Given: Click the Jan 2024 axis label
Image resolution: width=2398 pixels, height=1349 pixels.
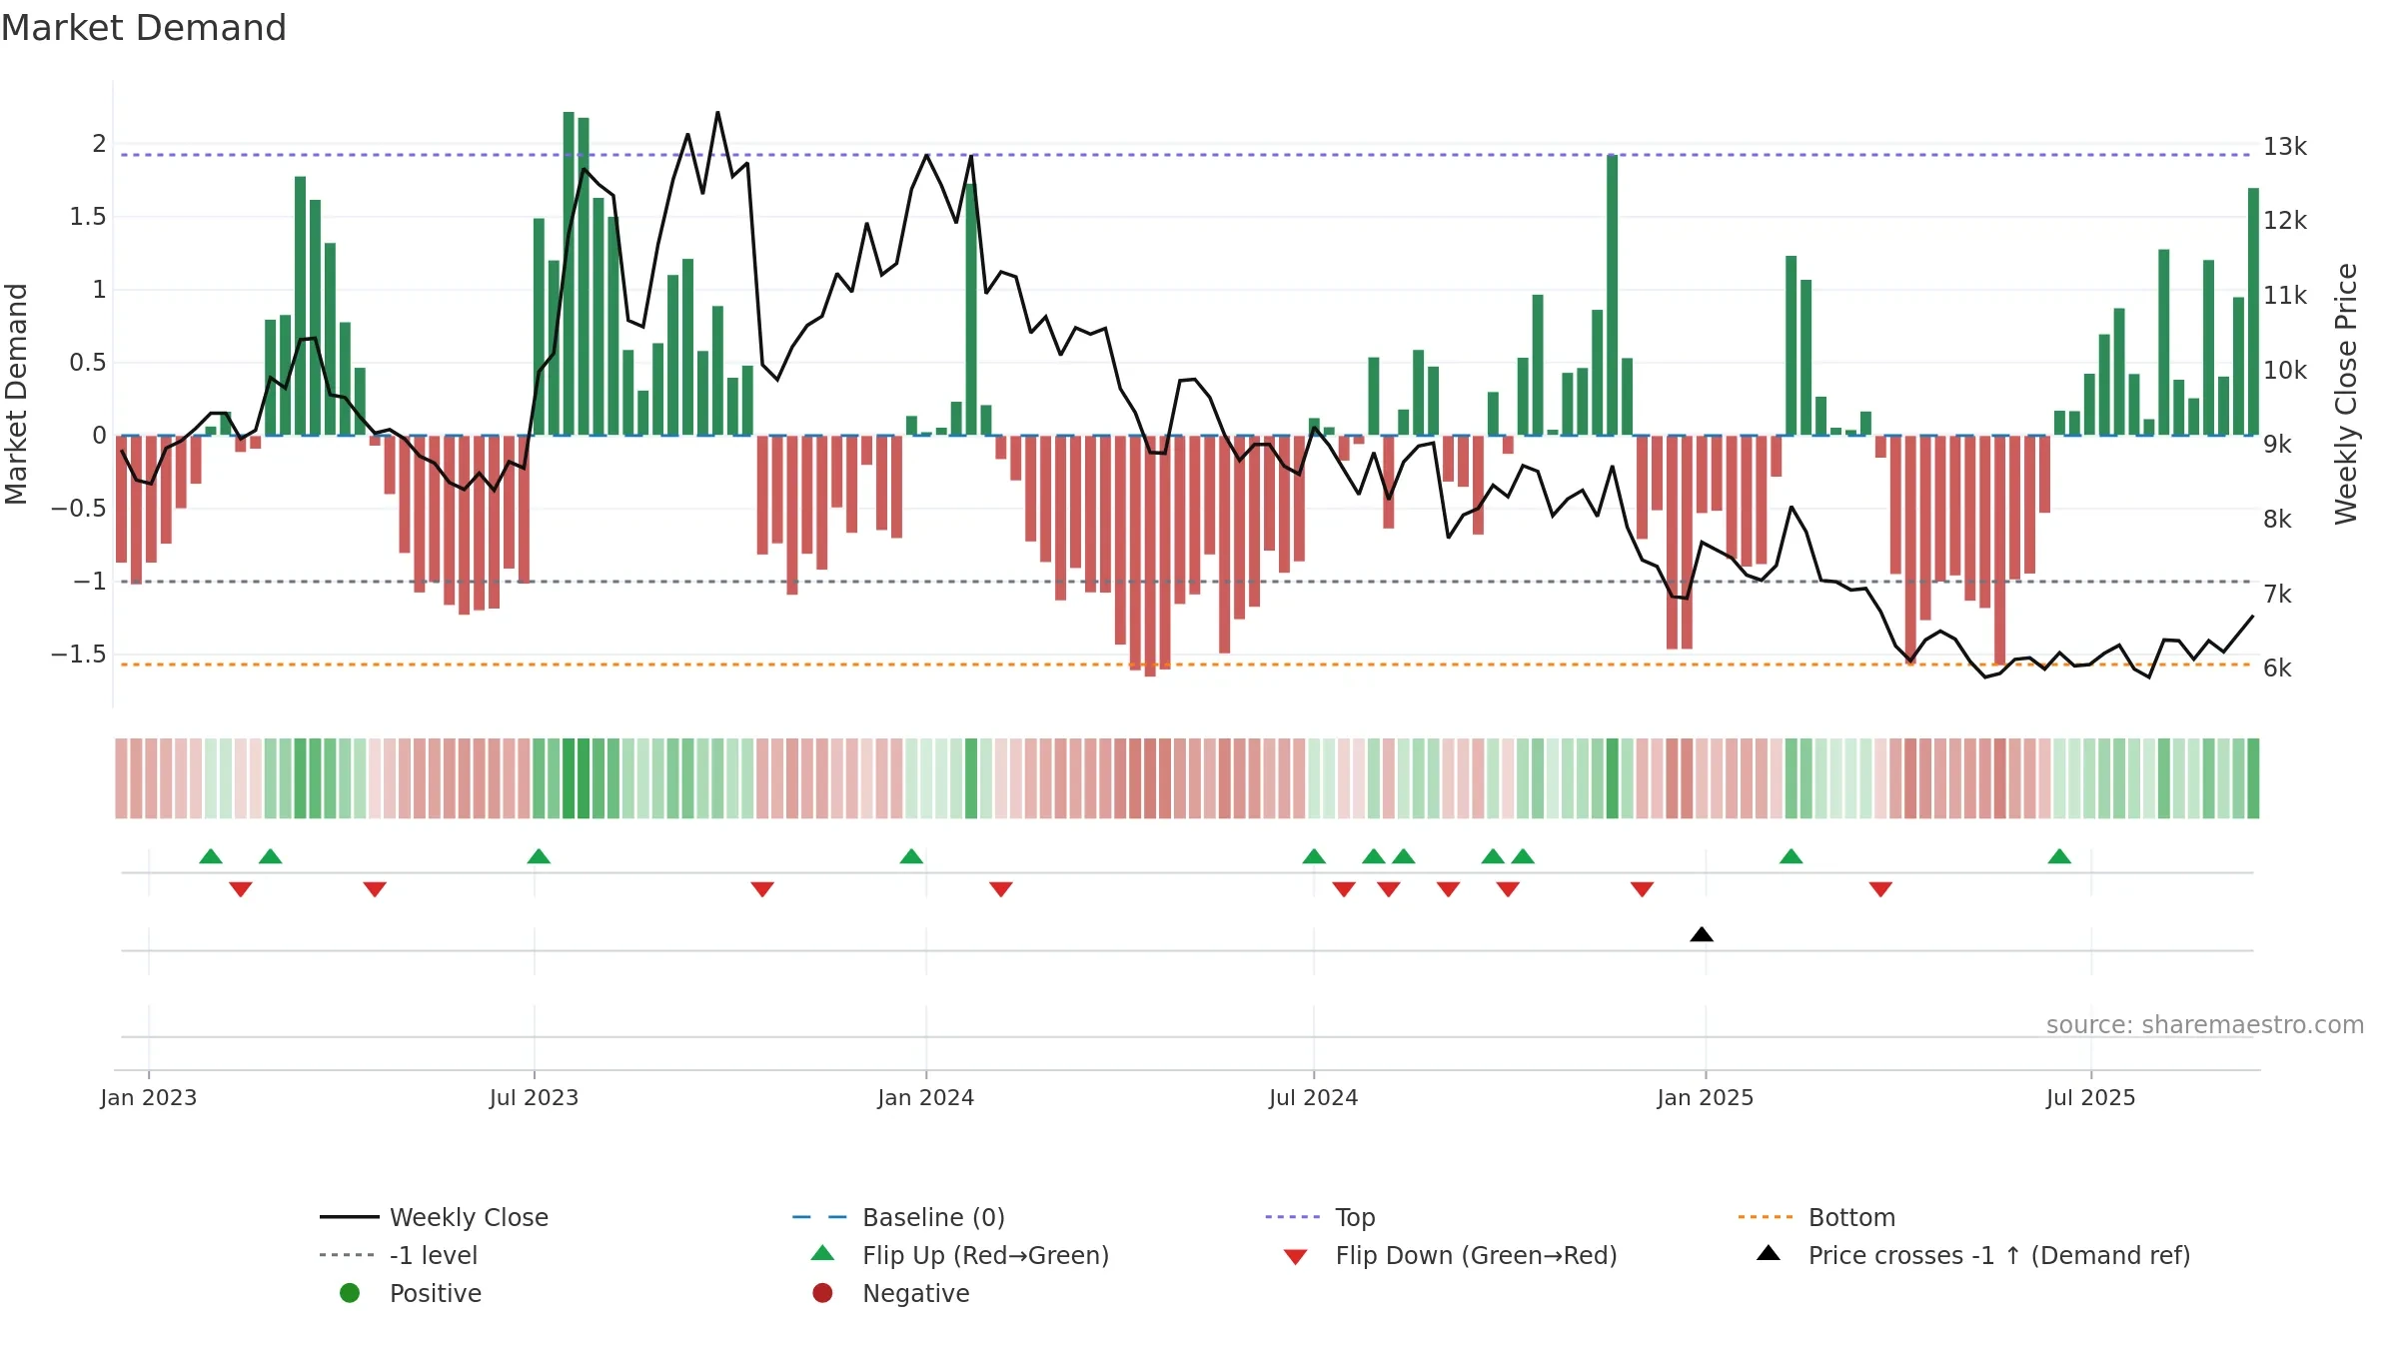Looking at the screenshot, I should [925, 1098].
